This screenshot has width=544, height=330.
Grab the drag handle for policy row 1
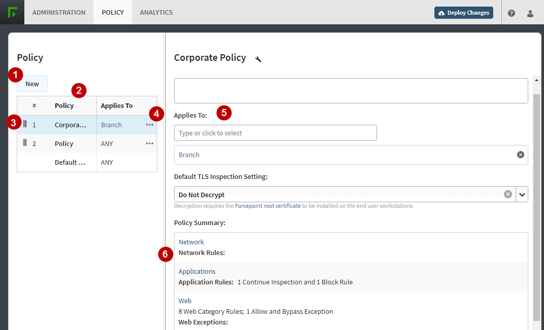[25, 124]
